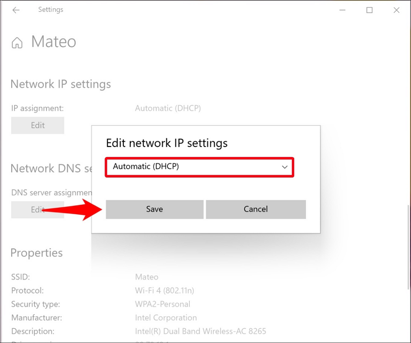Click the Settings window title text
The height and width of the screenshot is (343, 411).
point(50,10)
